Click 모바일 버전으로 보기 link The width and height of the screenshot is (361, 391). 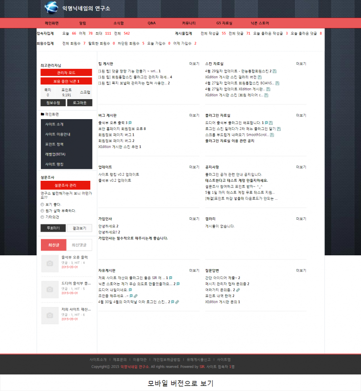(x=180, y=383)
